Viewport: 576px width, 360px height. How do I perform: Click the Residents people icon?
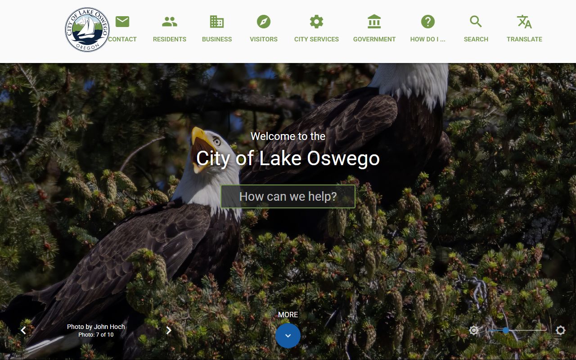point(170,22)
